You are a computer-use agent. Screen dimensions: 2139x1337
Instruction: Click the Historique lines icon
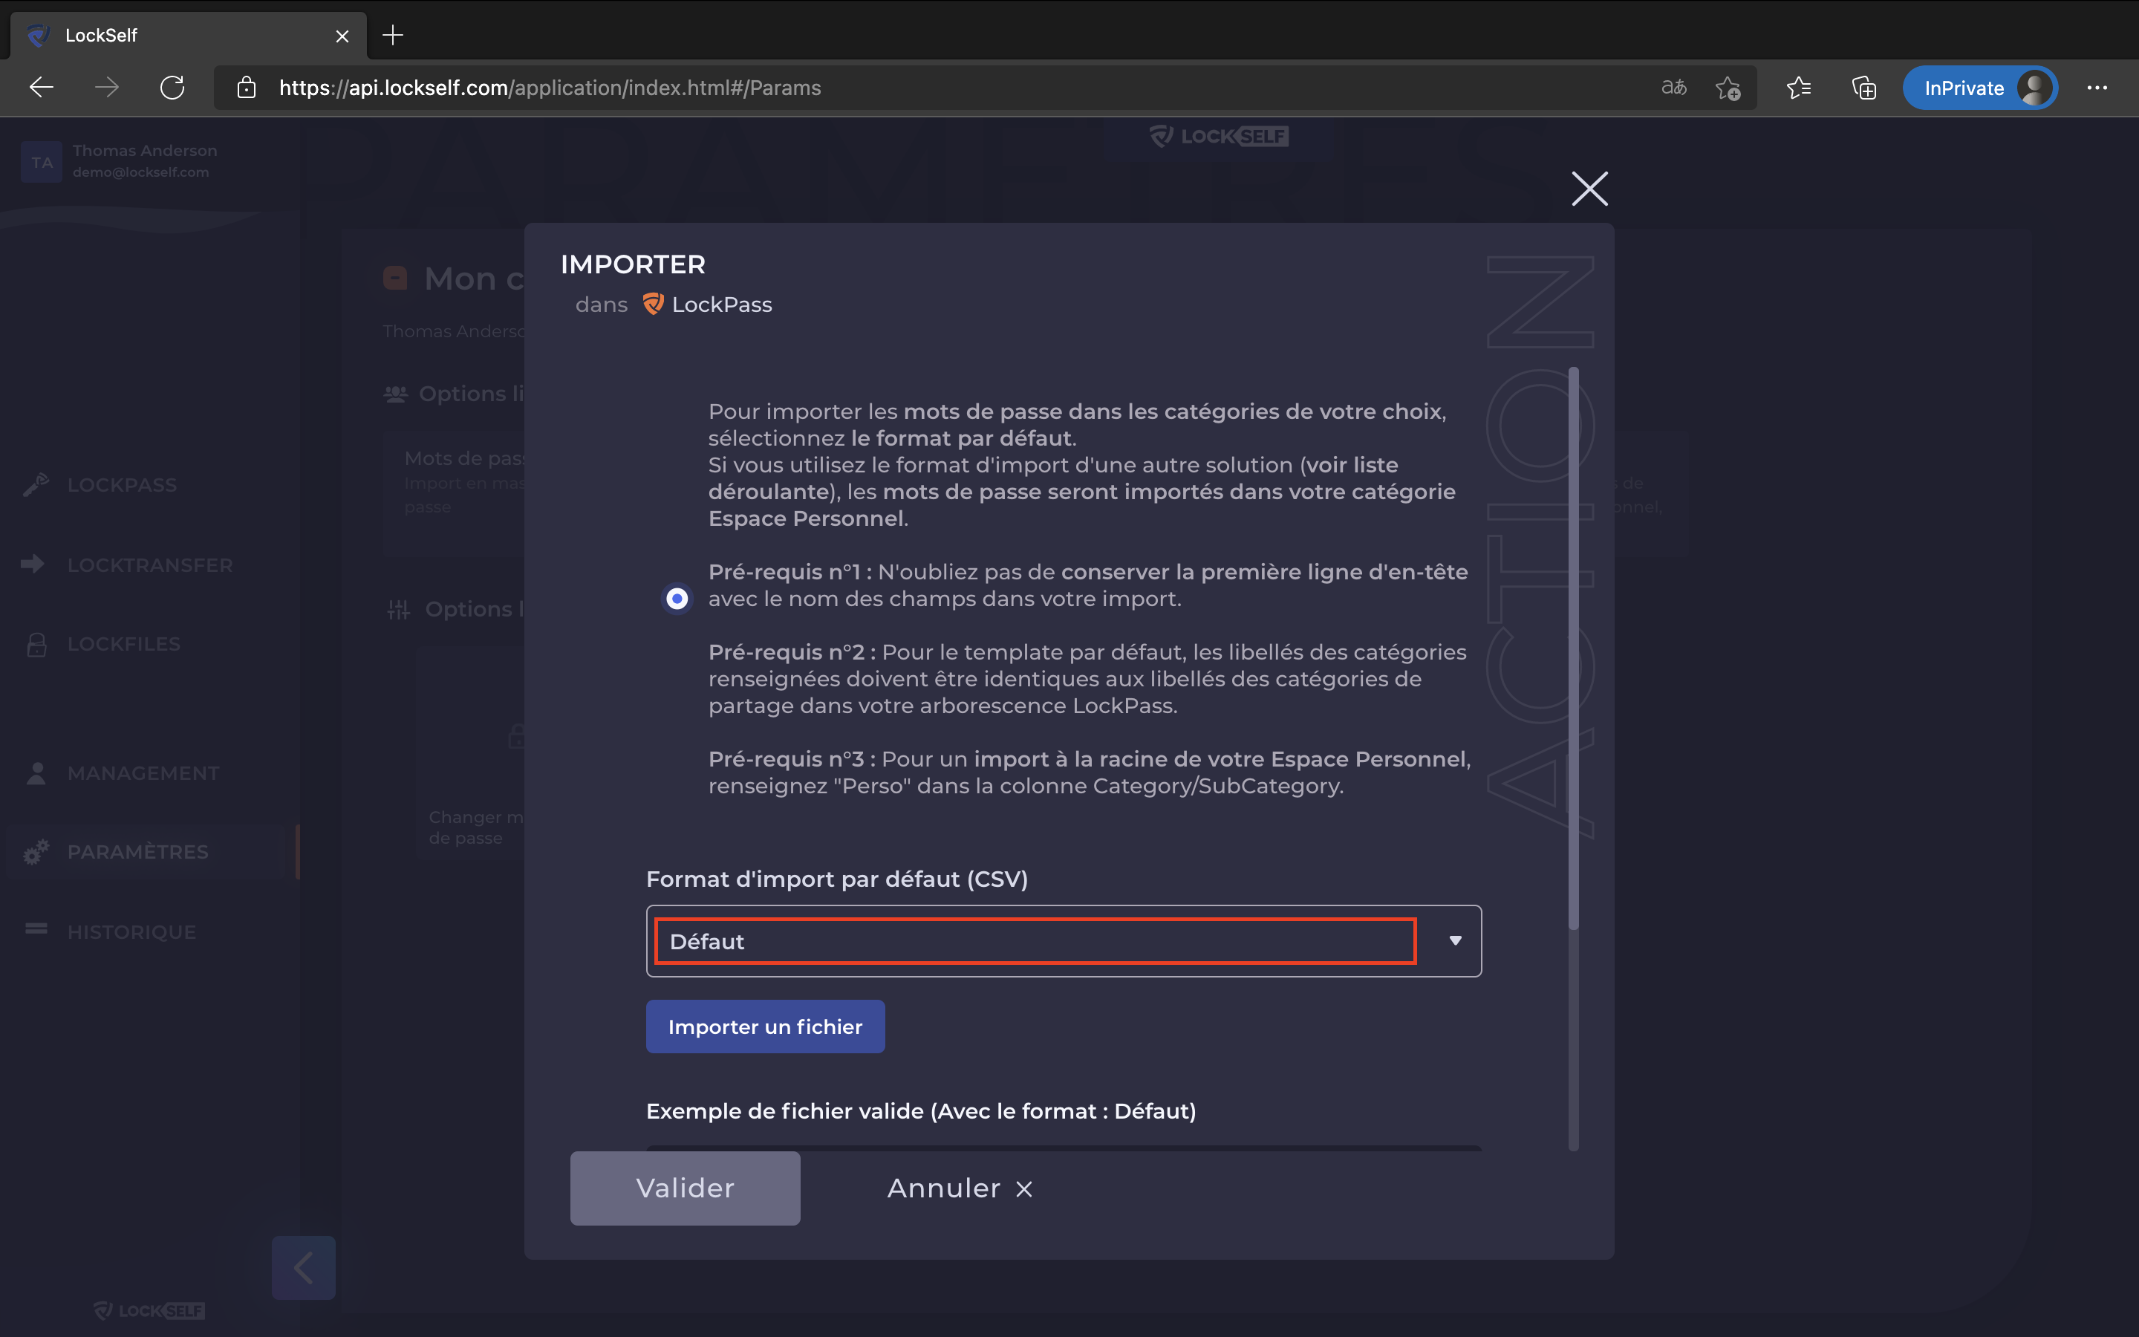point(36,928)
